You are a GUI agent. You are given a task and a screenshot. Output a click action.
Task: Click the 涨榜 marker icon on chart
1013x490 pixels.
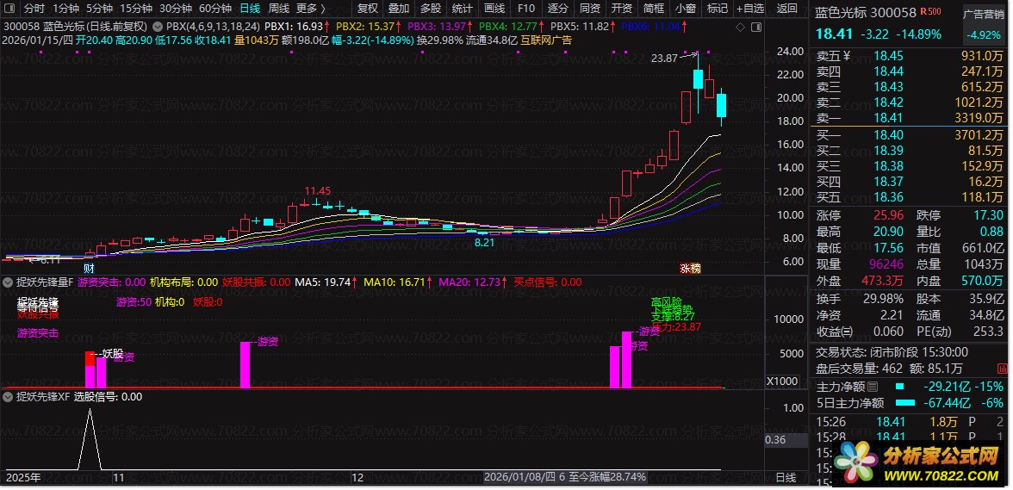(691, 269)
